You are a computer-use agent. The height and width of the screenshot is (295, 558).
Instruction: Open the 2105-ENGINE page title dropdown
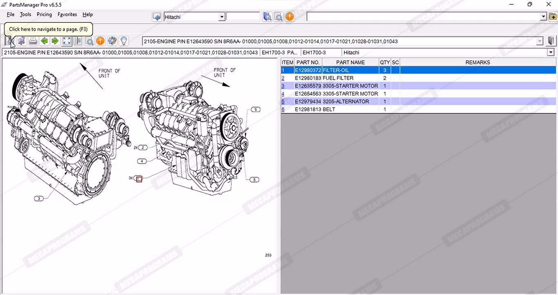click(540, 41)
